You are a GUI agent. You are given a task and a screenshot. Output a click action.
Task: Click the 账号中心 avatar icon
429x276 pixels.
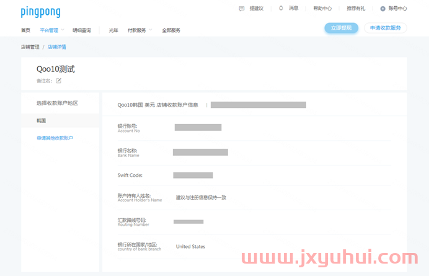point(383,9)
